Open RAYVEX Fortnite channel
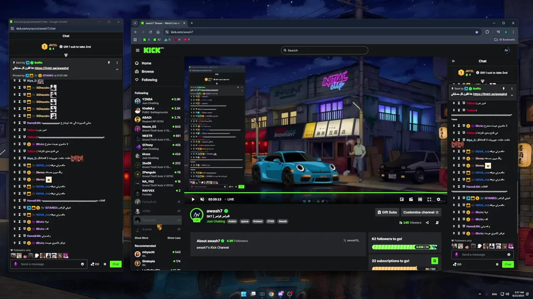The height and width of the screenshot is (299, 533). click(x=157, y=192)
